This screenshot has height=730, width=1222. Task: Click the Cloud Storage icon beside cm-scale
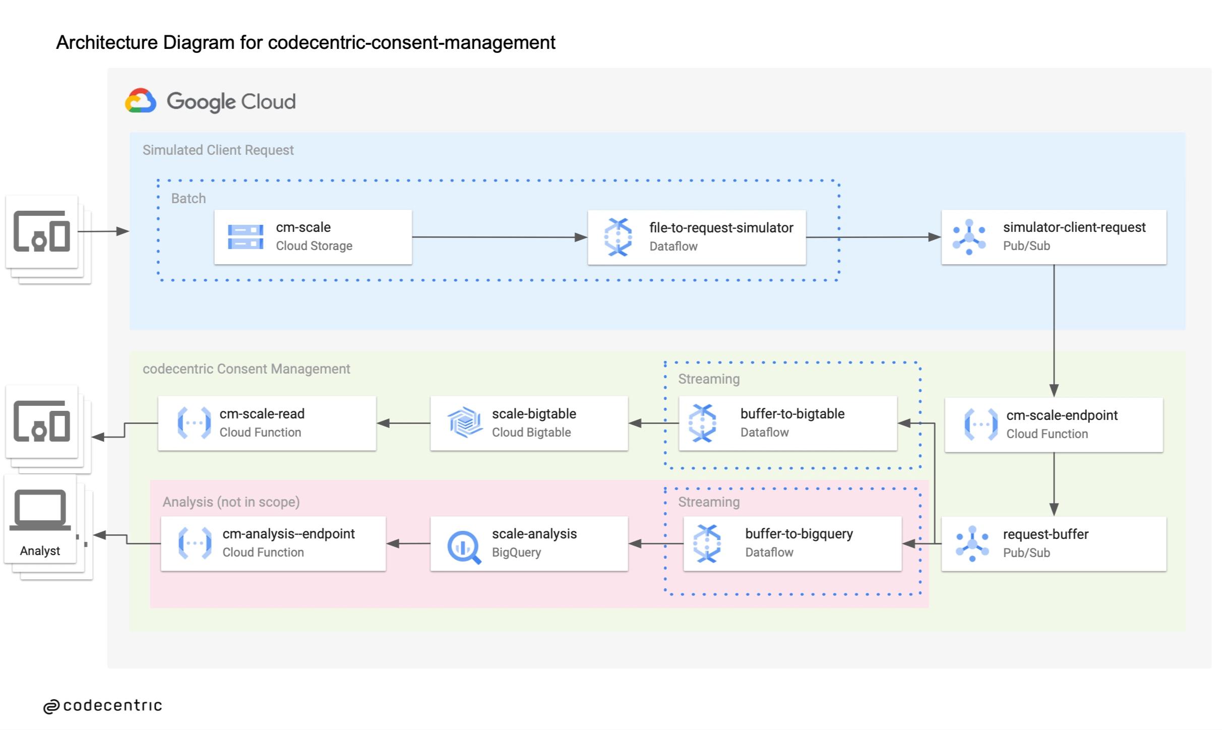246,237
